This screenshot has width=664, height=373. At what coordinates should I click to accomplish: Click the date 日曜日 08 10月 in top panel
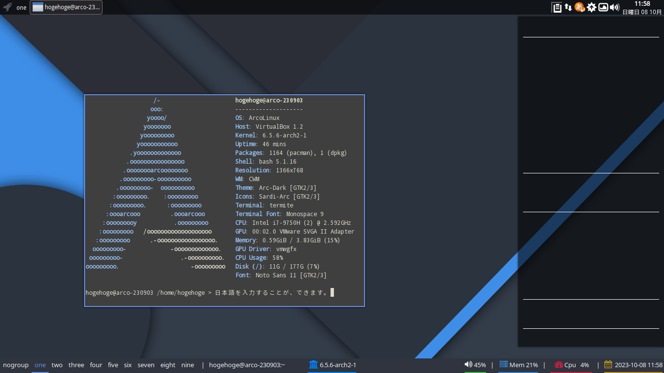642,12
